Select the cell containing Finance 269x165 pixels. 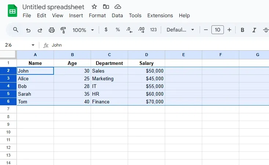(109, 102)
